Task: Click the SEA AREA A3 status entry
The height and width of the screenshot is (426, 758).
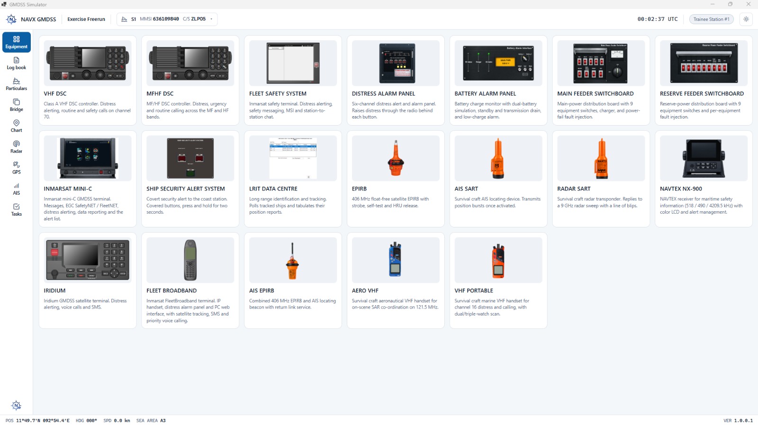Action: click(x=151, y=420)
